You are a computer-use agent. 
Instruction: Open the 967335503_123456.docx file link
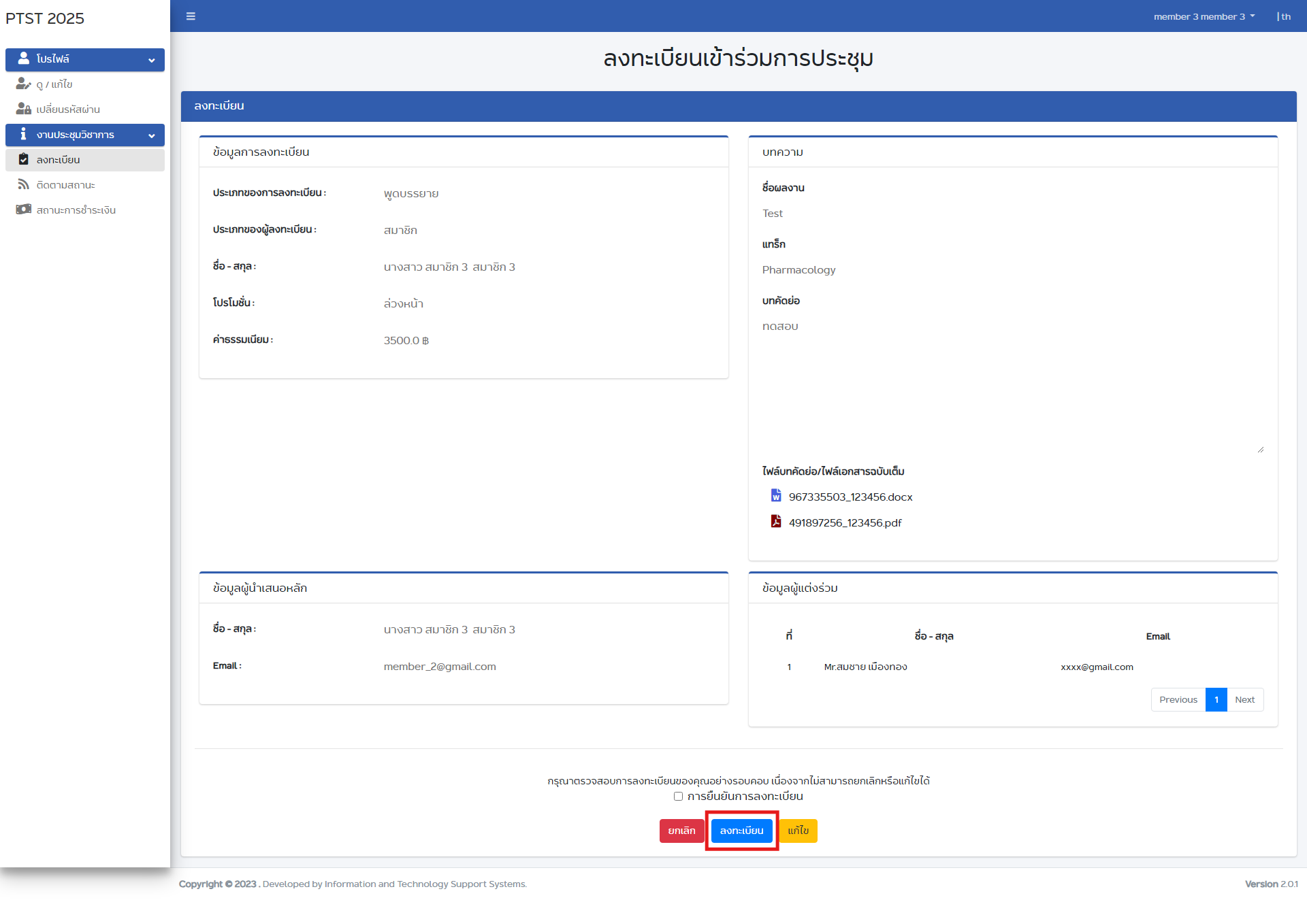pos(850,497)
